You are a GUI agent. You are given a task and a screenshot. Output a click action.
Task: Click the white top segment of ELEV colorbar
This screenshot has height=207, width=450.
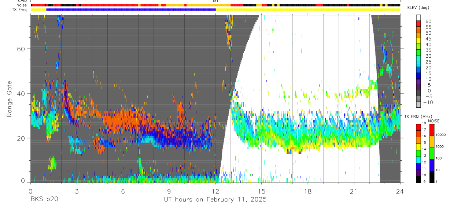coord(418,18)
